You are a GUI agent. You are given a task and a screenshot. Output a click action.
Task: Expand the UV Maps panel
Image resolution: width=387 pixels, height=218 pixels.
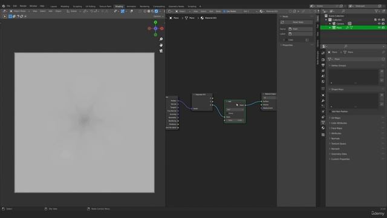click(336, 118)
